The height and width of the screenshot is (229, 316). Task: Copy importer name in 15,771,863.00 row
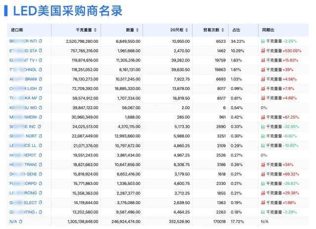coord(40,183)
